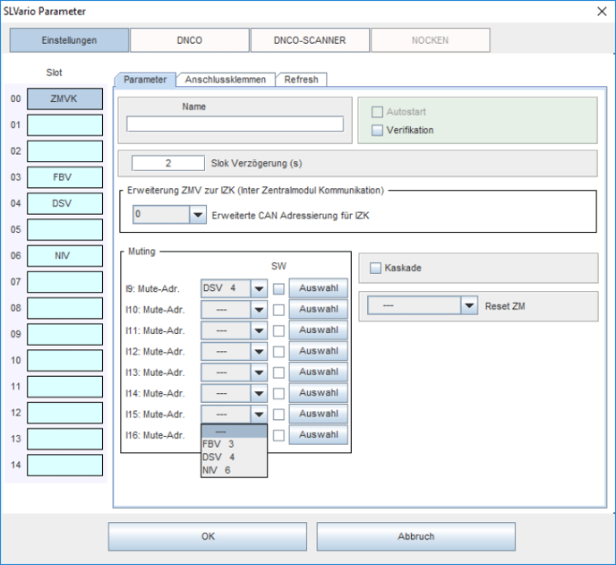Check the SW box for I12 Mute-Adr.

(x=279, y=351)
